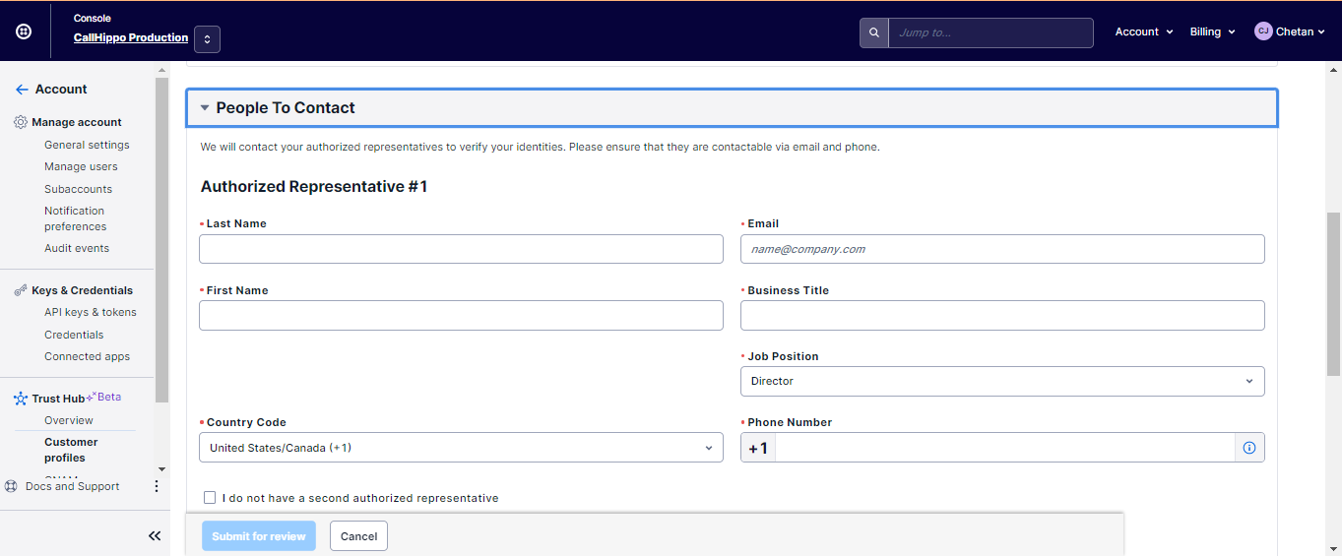The image size is (1342, 556).
Task: Click the sidebar scroll down arrow
Action: coord(161,469)
